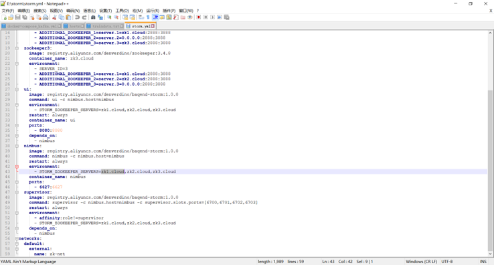Click the Zoom in magnifier icon
The width and height of the screenshot is (494, 265).
click(x=109, y=17)
